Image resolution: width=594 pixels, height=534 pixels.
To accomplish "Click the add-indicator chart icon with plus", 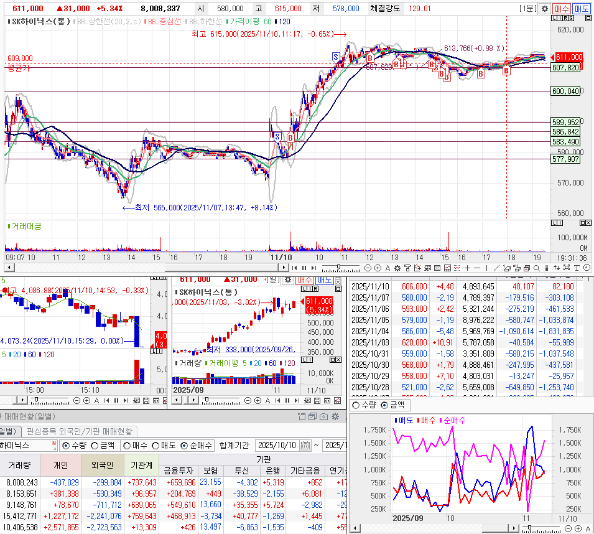I will [417, 268].
